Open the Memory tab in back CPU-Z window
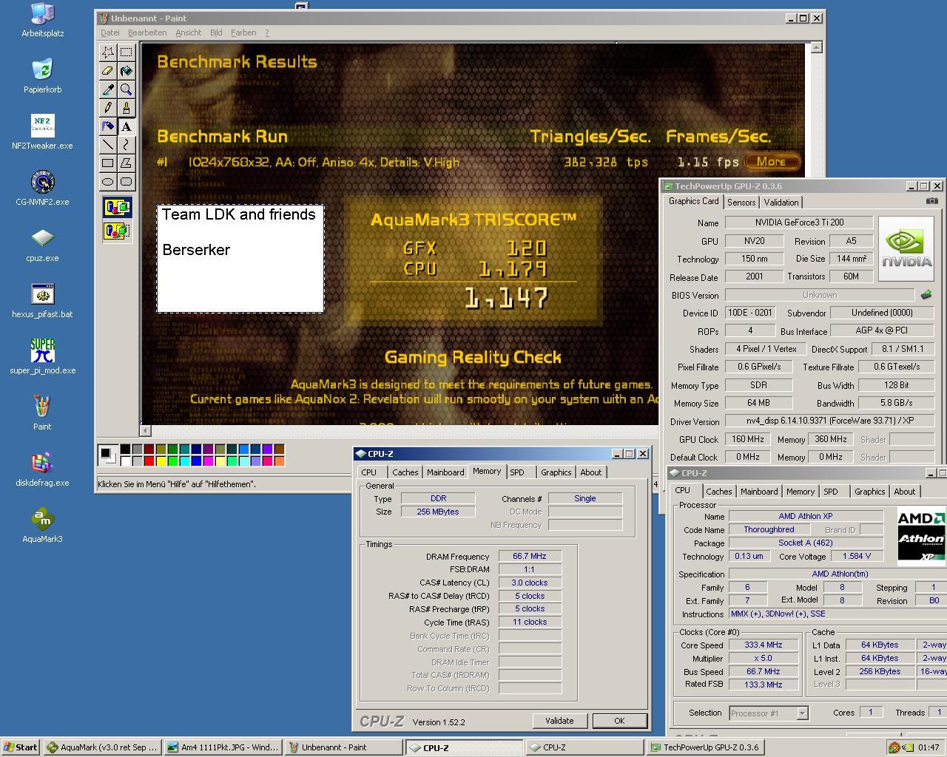This screenshot has height=757, width=947. click(x=801, y=492)
